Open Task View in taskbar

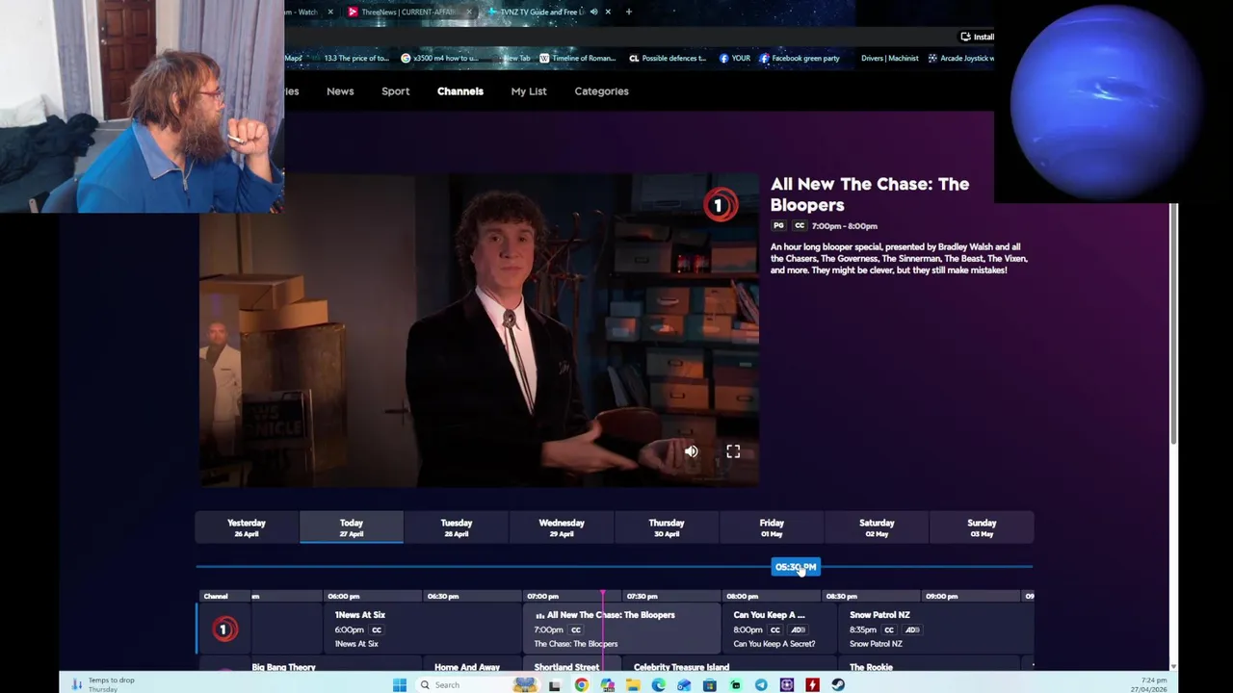pos(554,685)
